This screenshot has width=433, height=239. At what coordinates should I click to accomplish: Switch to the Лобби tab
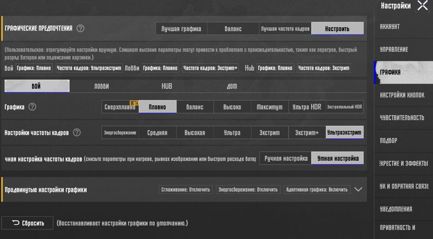101,86
